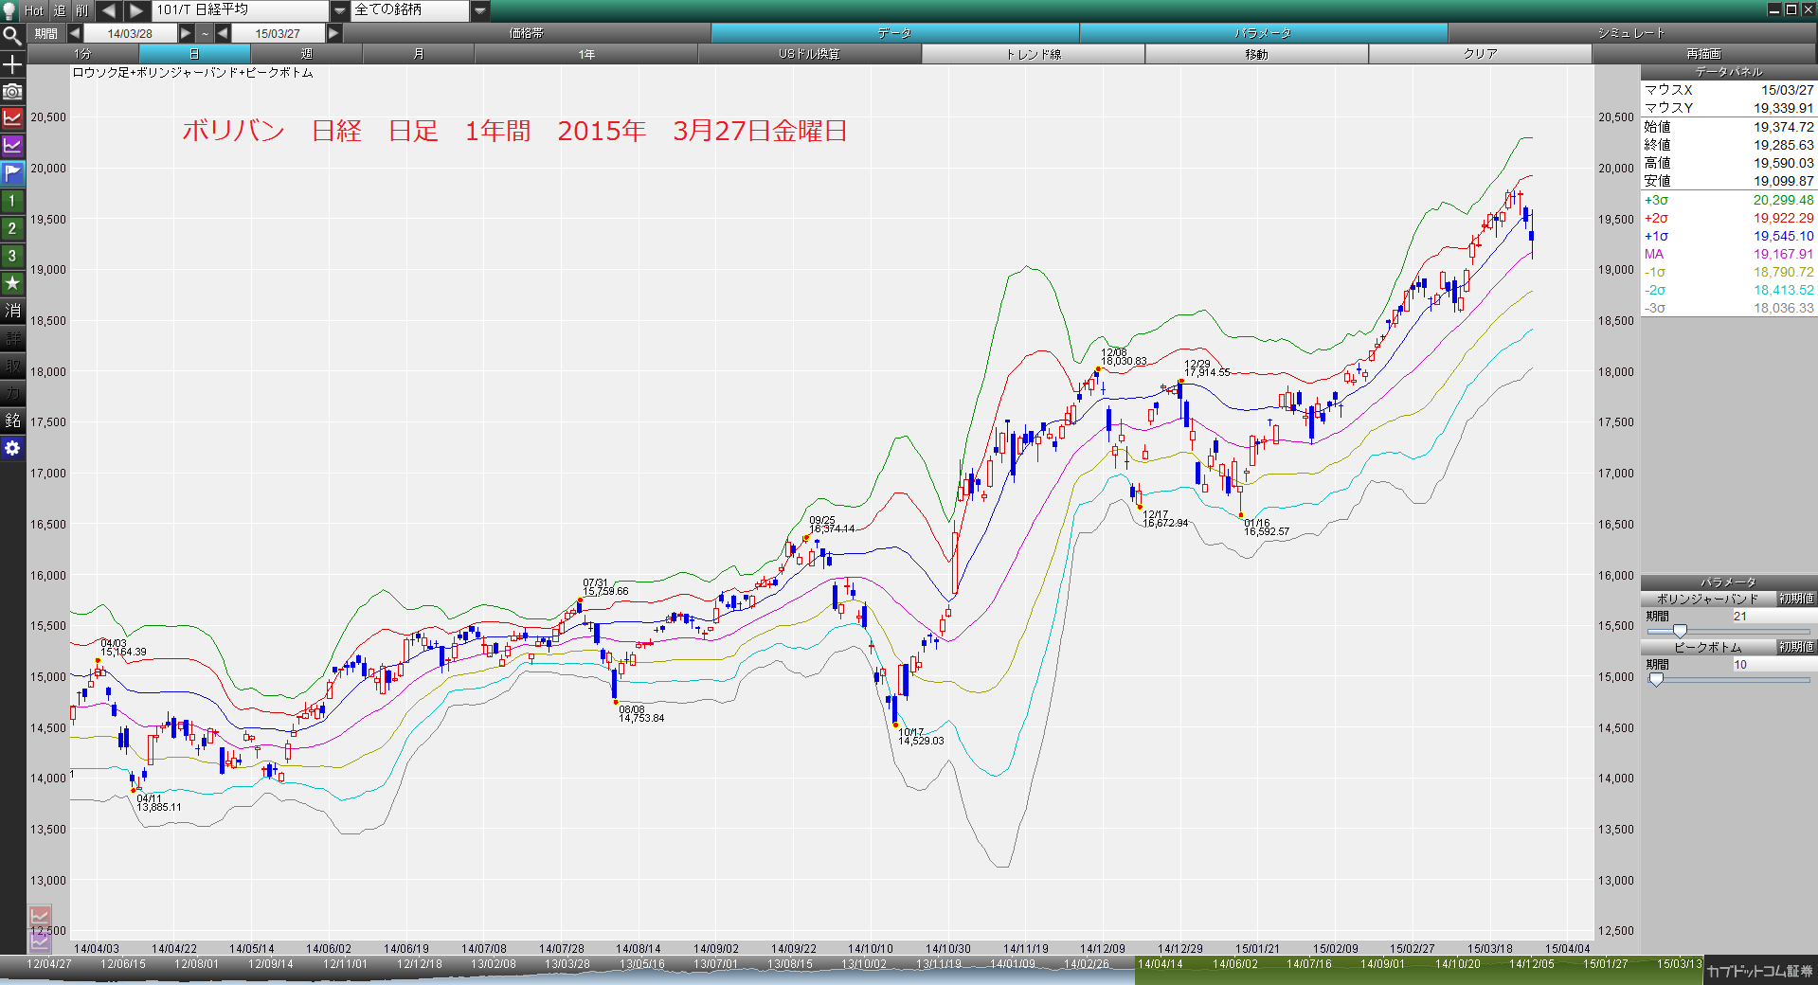The image size is (1818, 985).
Task: Click the 消 sidebar button
Action: (12, 311)
